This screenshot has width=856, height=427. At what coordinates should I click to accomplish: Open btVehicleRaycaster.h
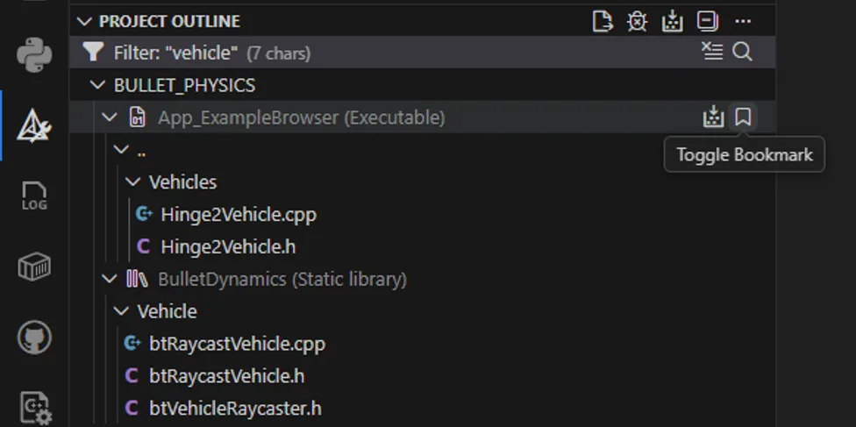(x=235, y=409)
